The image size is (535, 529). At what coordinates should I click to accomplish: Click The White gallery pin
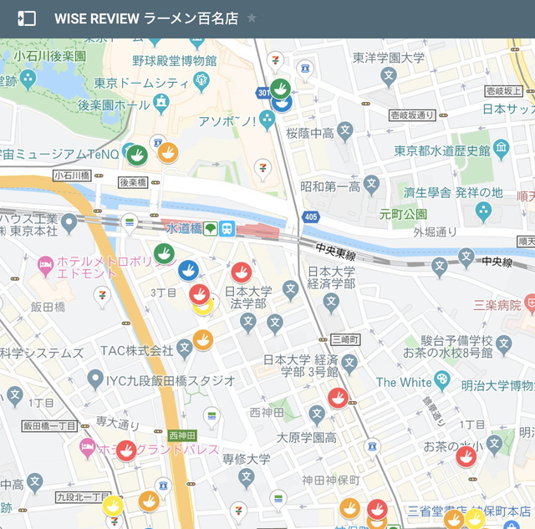(x=442, y=380)
